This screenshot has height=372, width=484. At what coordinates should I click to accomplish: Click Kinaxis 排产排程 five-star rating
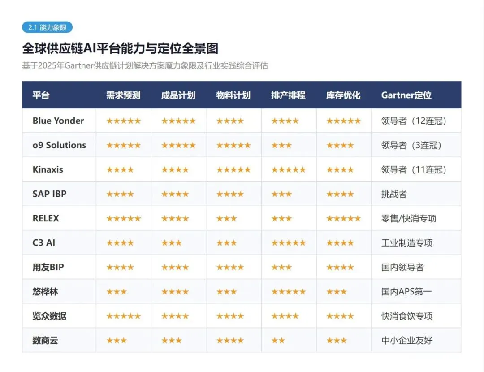tap(289, 169)
